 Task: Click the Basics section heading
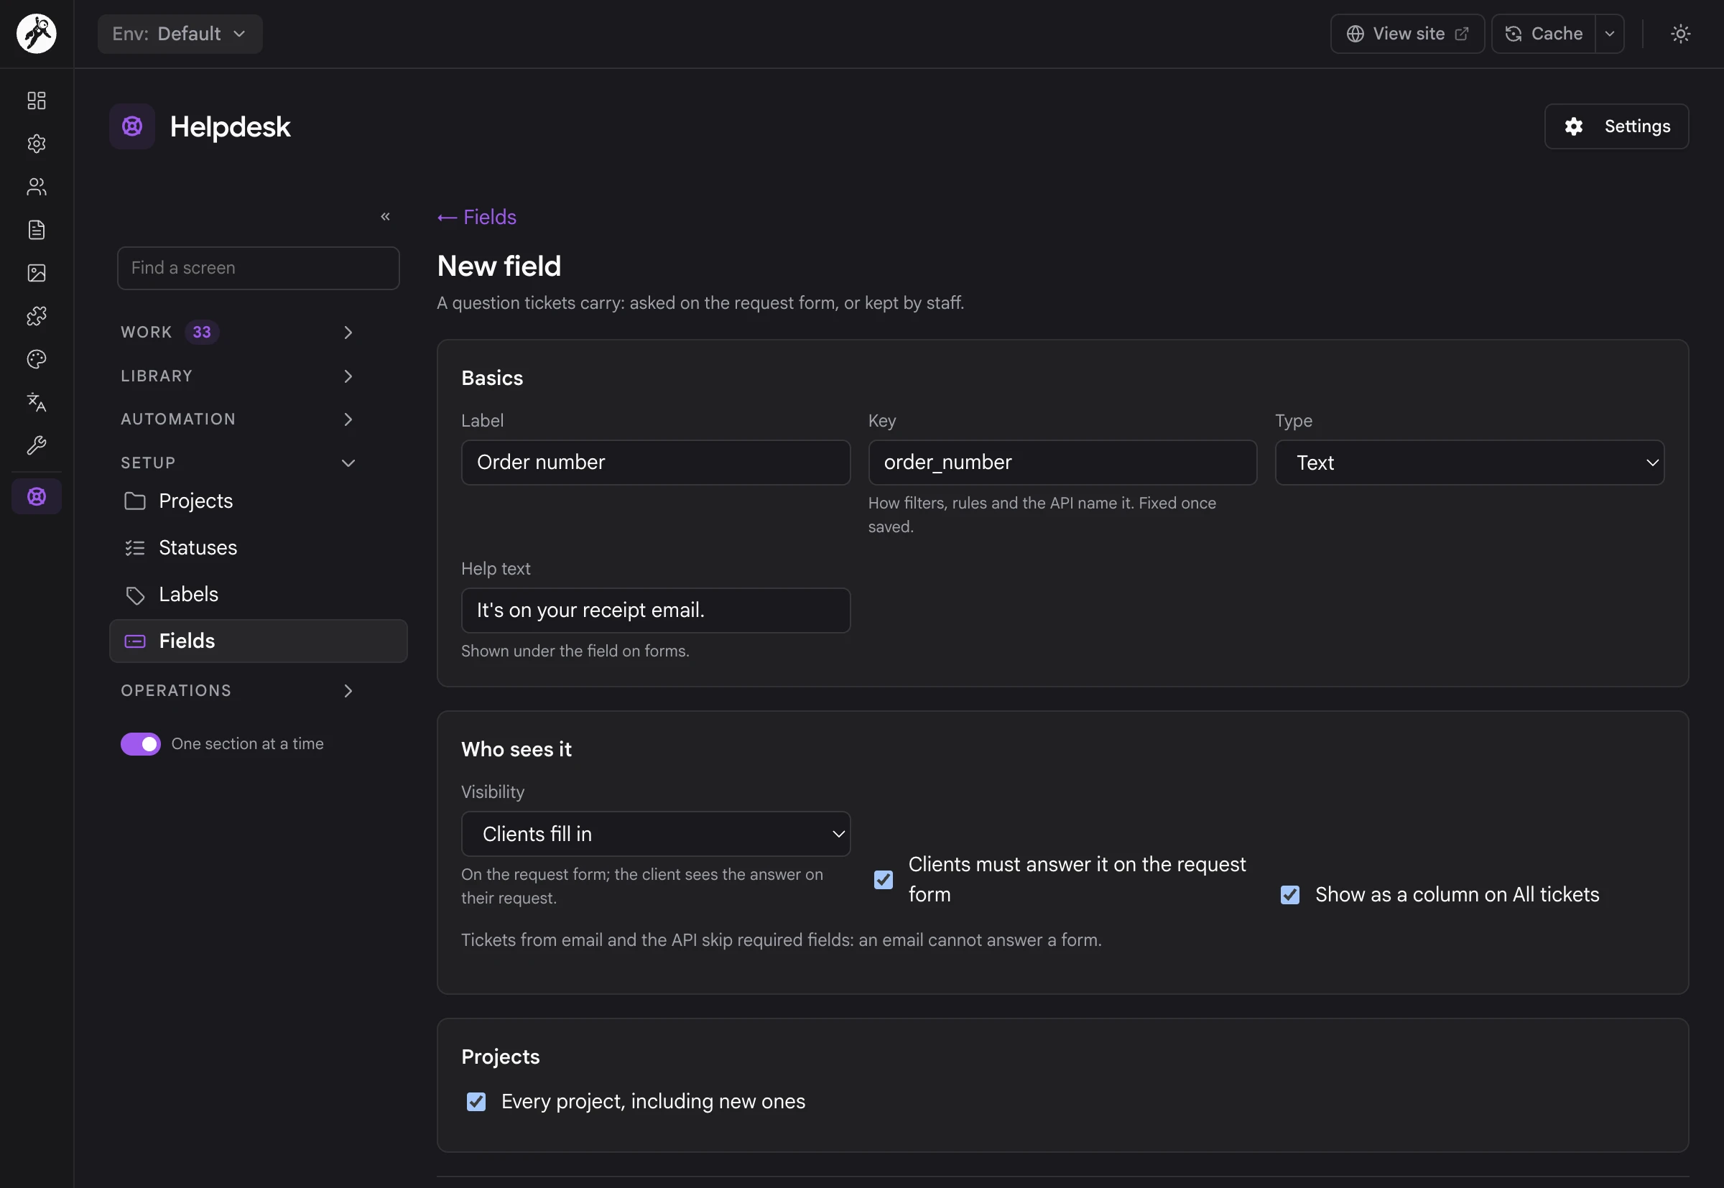pyautogui.click(x=492, y=378)
